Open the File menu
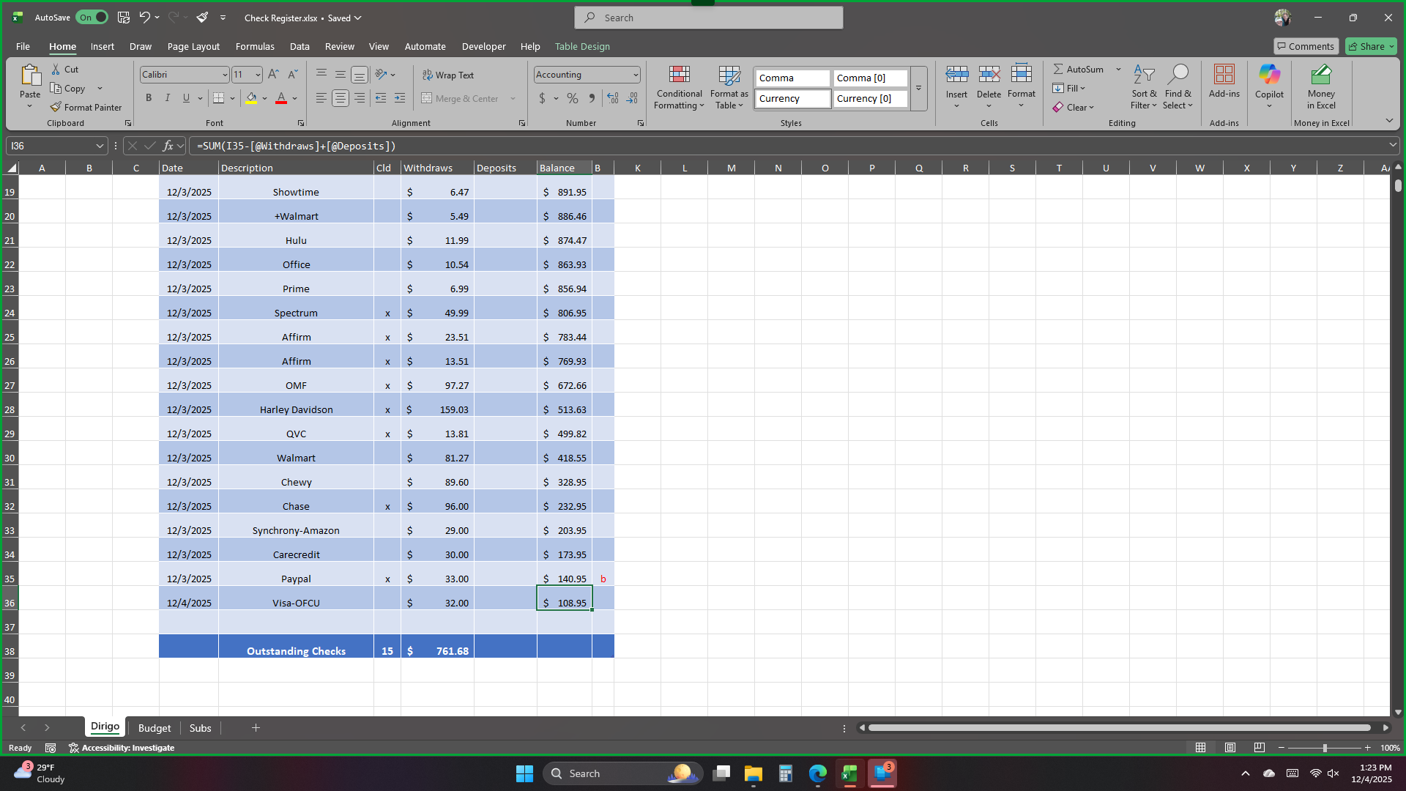1406x791 pixels. [x=23, y=46]
